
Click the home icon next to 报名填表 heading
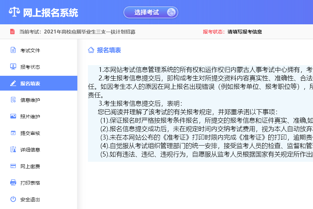pos(91,50)
